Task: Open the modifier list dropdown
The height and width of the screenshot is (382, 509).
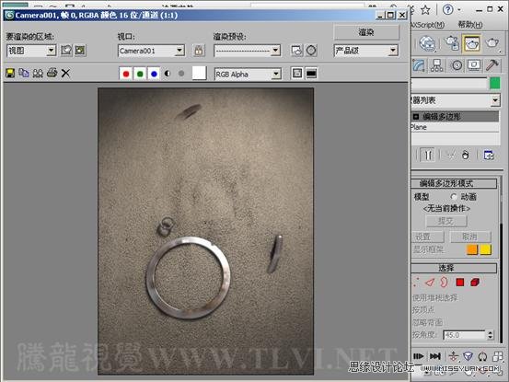Action: [x=455, y=100]
